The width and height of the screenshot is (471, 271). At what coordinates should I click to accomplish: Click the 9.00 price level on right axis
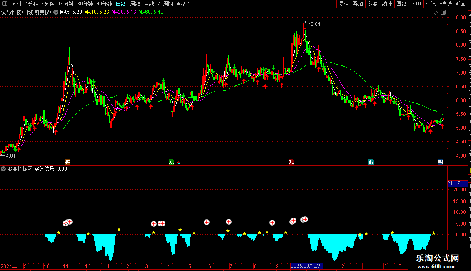[x=461, y=18]
